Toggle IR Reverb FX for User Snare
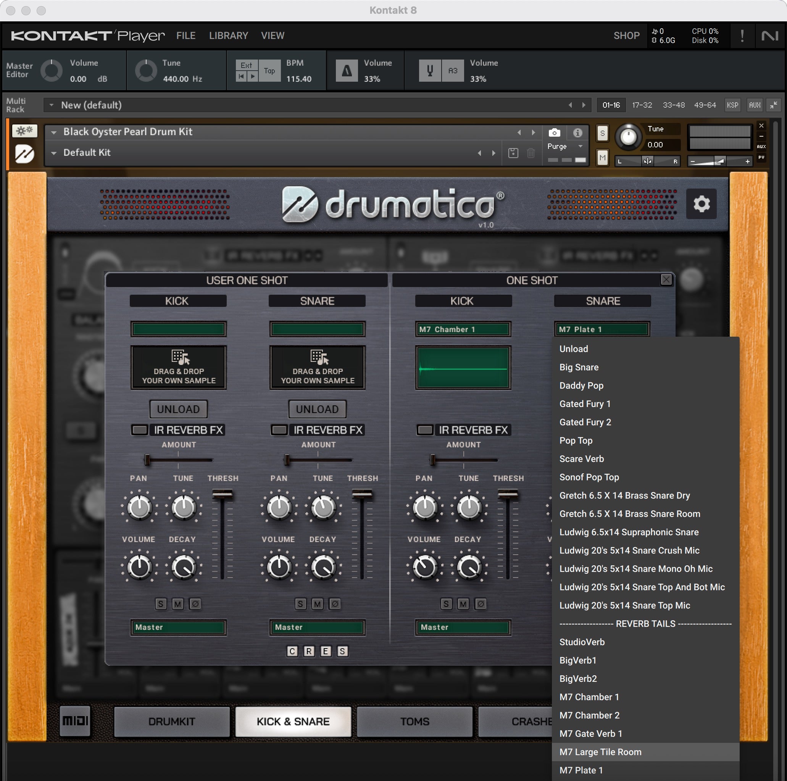Screen dimensions: 787x781 (279, 430)
